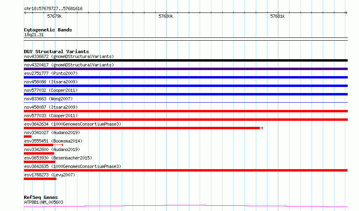The image size is (359, 211).
Task: Open esv3653930 (Besenbacher2015) variant label
Action: (x=58, y=158)
